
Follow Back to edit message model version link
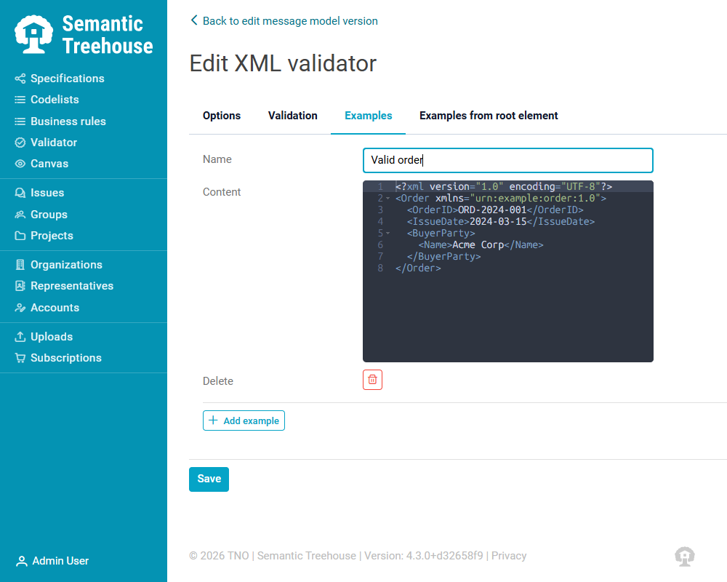click(x=284, y=21)
